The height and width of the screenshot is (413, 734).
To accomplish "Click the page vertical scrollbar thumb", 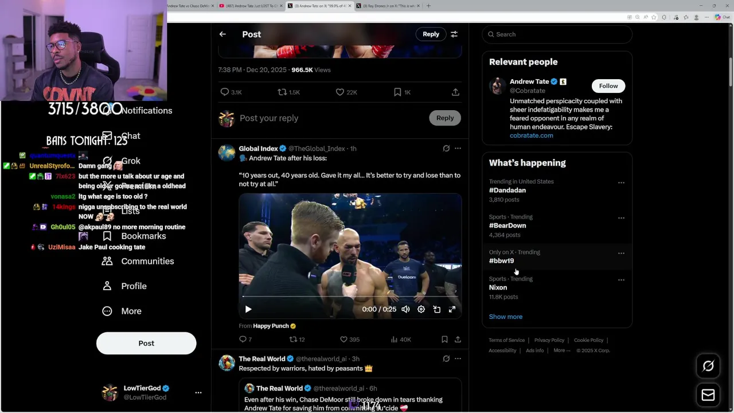I will [x=731, y=72].
